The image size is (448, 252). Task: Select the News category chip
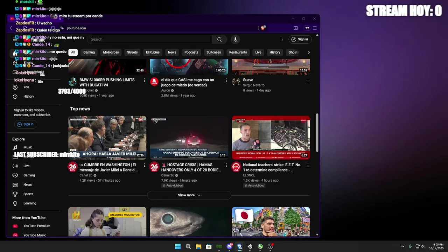172,52
